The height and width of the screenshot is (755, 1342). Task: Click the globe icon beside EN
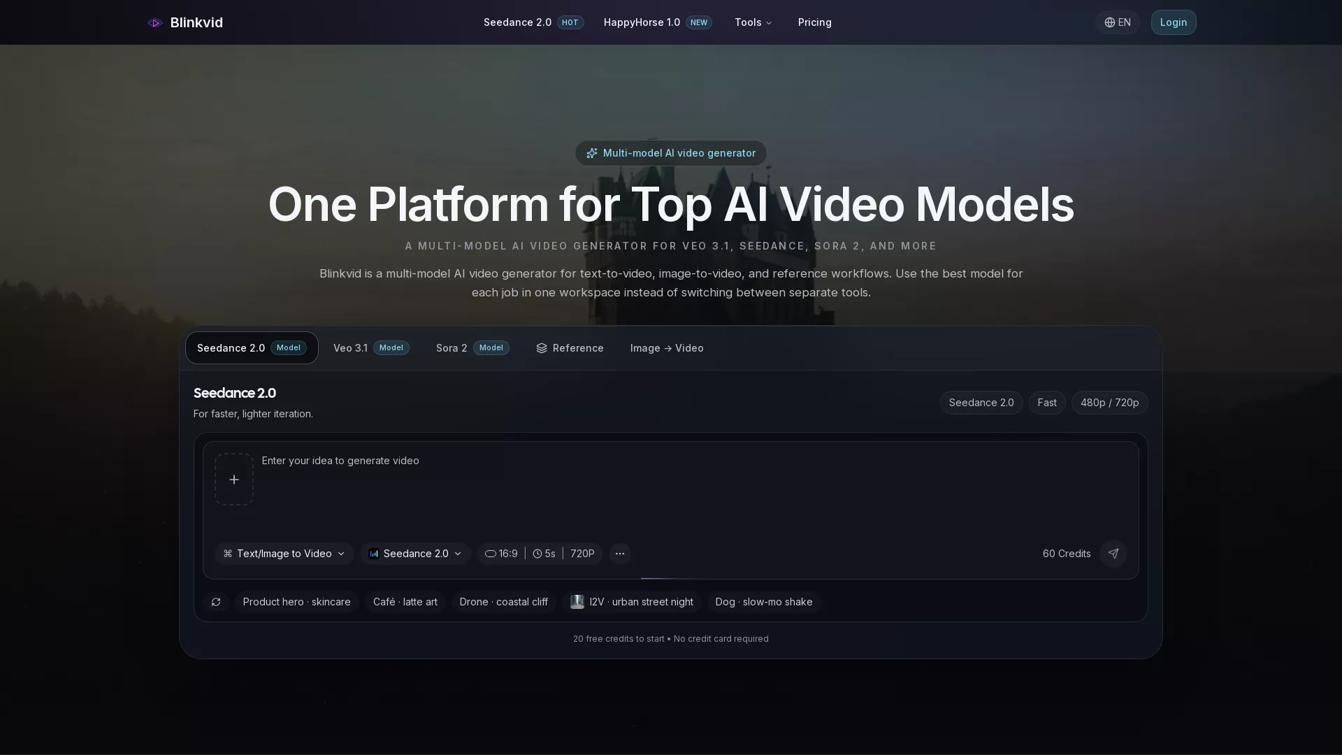point(1111,22)
